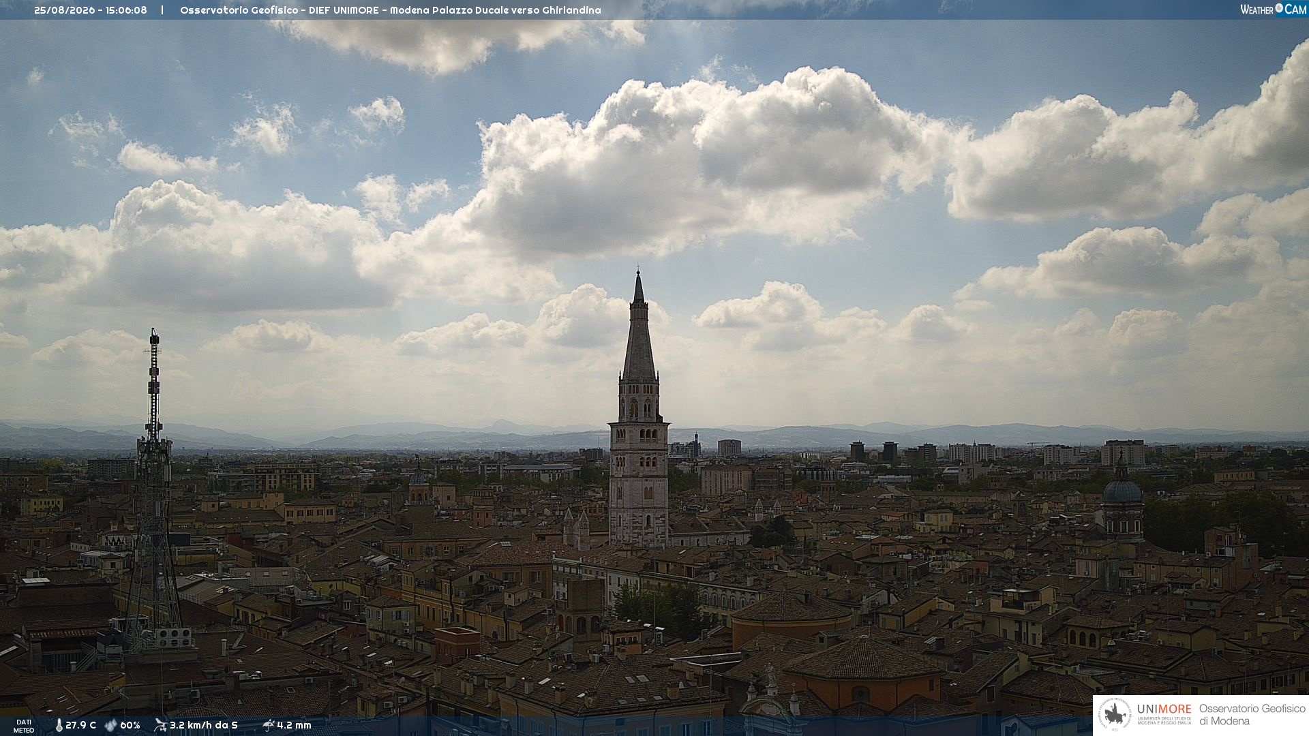This screenshot has height=736, width=1309.
Task: Click the humidity water-drops icon
Action: pos(110,726)
